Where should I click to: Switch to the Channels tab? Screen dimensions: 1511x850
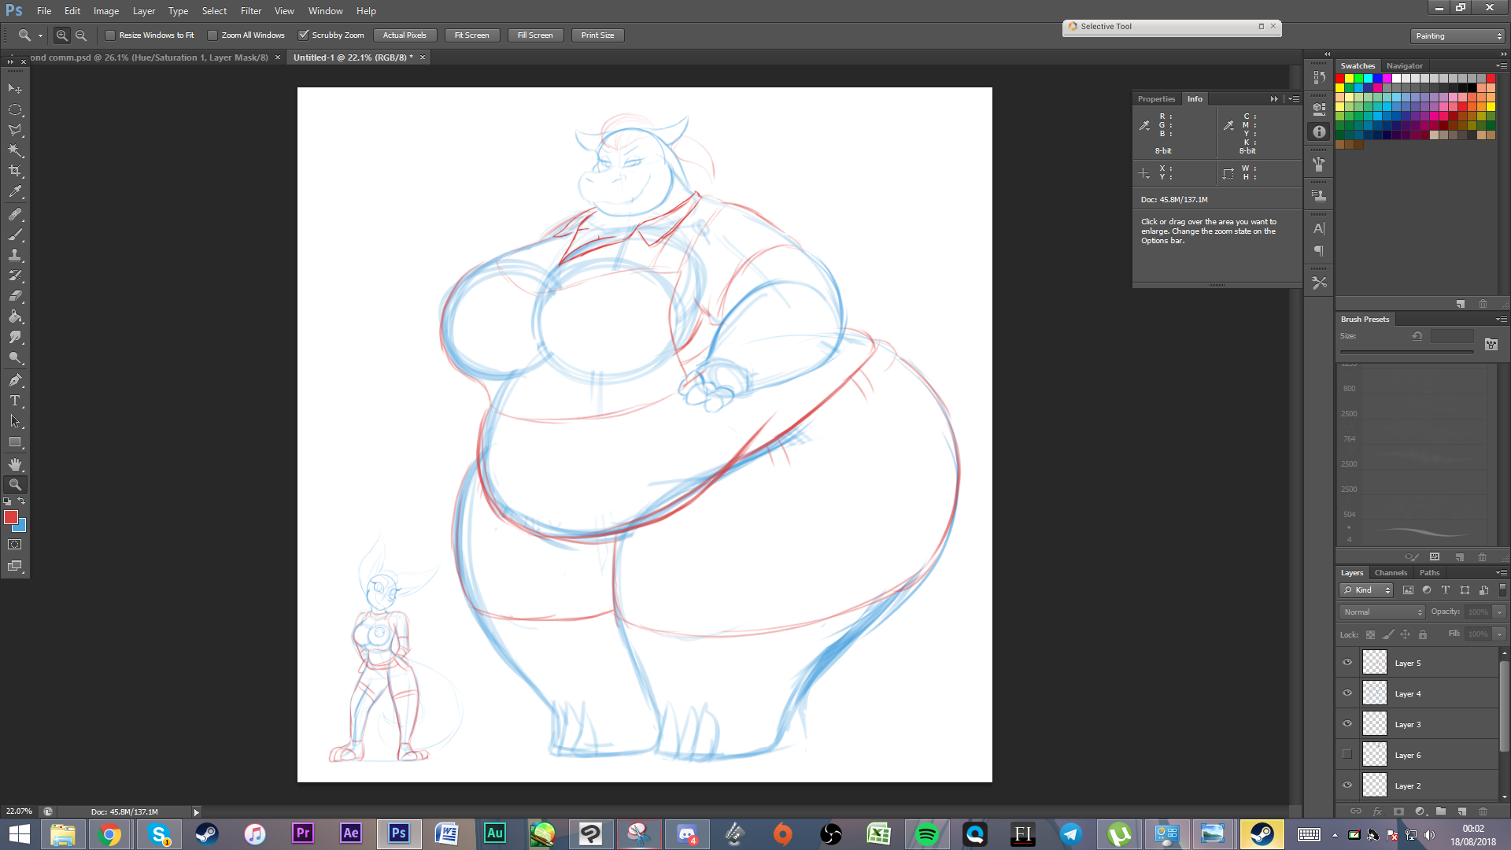click(1391, 573)
